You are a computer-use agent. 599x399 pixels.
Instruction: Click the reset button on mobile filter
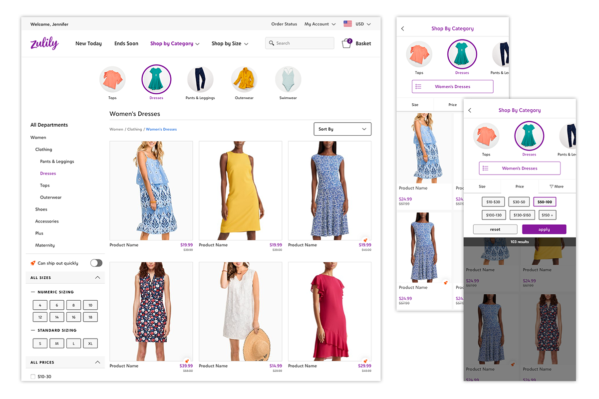pos(495,229)
